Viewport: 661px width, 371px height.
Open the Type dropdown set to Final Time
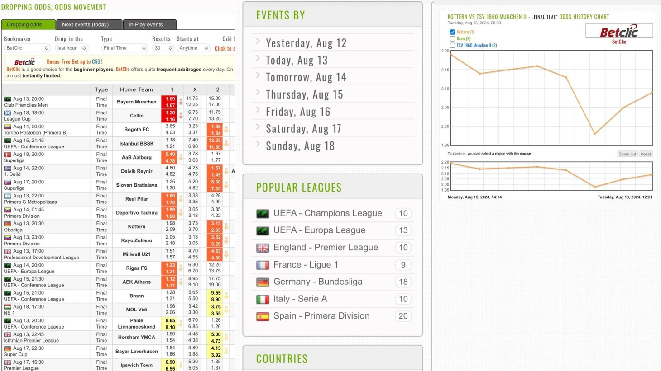tap(125, 48)
